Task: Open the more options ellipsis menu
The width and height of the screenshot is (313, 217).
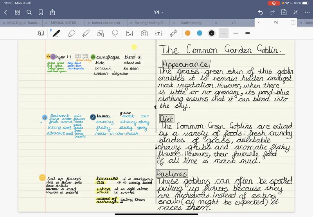Action: (307, 12)
